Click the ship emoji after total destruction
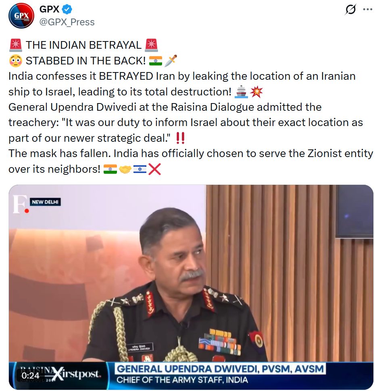This screenshot has height=391, width=375. [x=241, y=91]
